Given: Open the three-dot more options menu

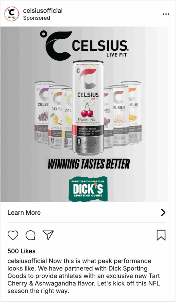Looking at the screenshot, I should 166,14.
